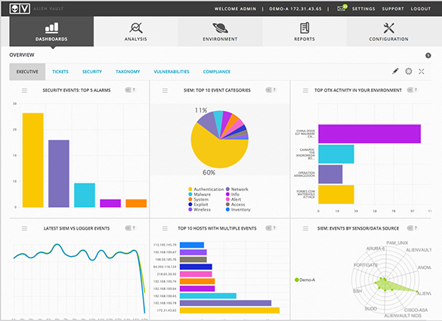Toggle Info legend entry in pie chart

coord(233,194)
